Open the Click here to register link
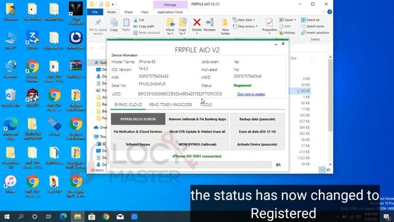 251,94
